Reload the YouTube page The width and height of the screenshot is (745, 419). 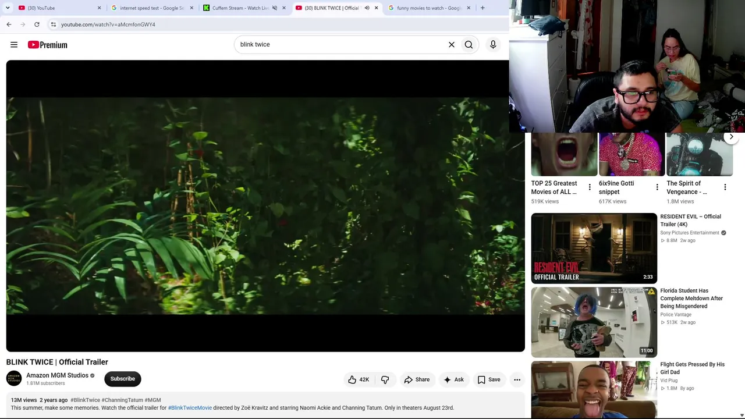[37, 24]
